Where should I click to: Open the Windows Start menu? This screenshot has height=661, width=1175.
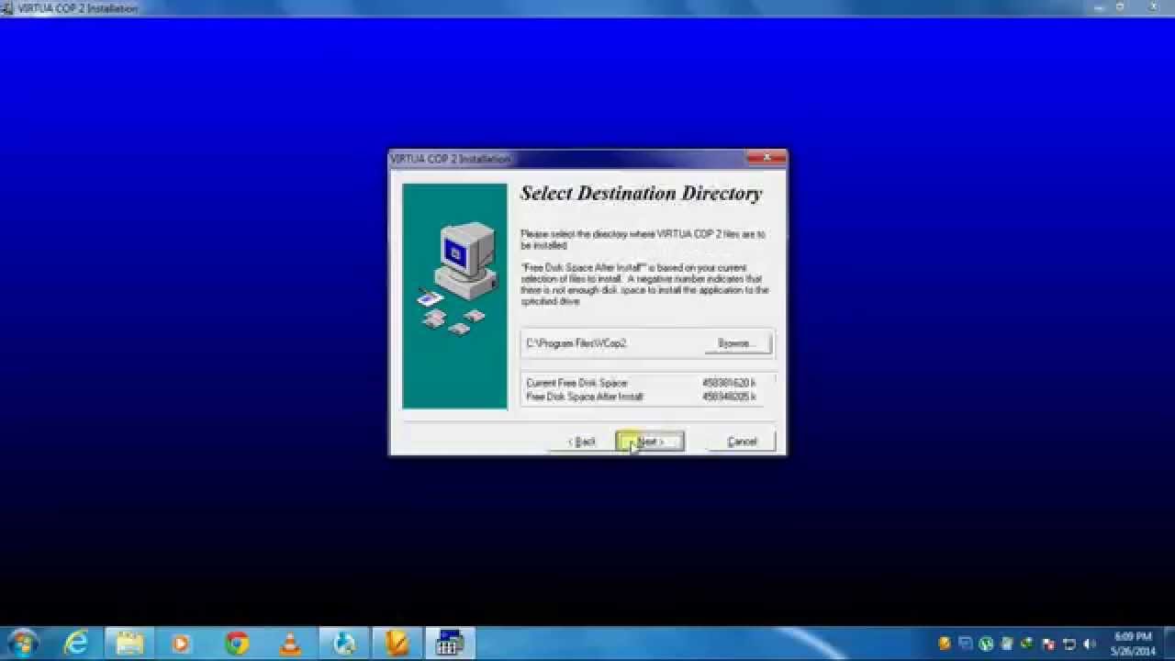(x=22, y=643)
